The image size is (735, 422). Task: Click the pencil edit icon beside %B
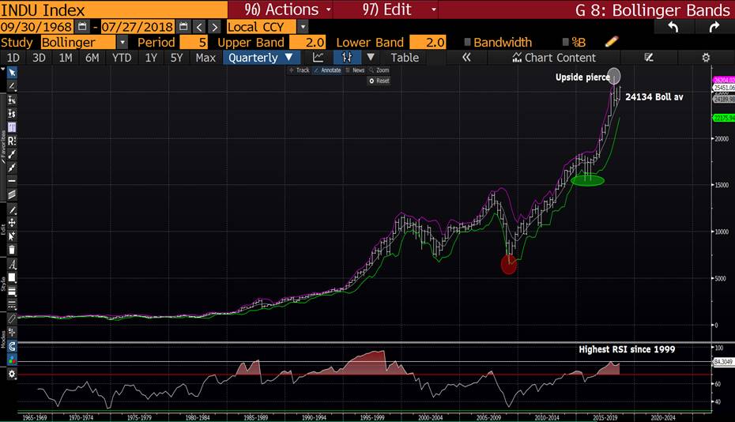point(611,42)
